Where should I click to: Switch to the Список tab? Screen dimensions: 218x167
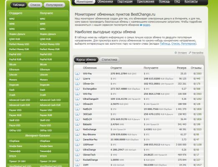(x=35, y=5)
